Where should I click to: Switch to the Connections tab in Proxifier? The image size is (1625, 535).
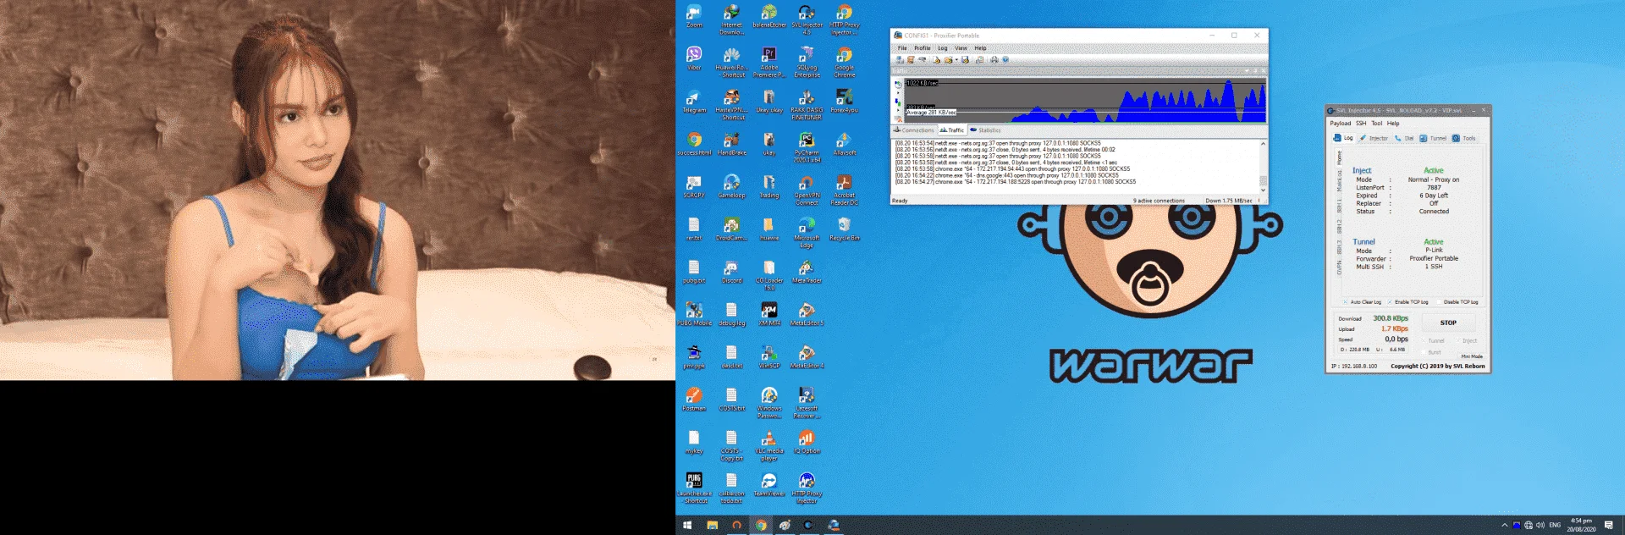pyautogui.click(x=913, y=130)
